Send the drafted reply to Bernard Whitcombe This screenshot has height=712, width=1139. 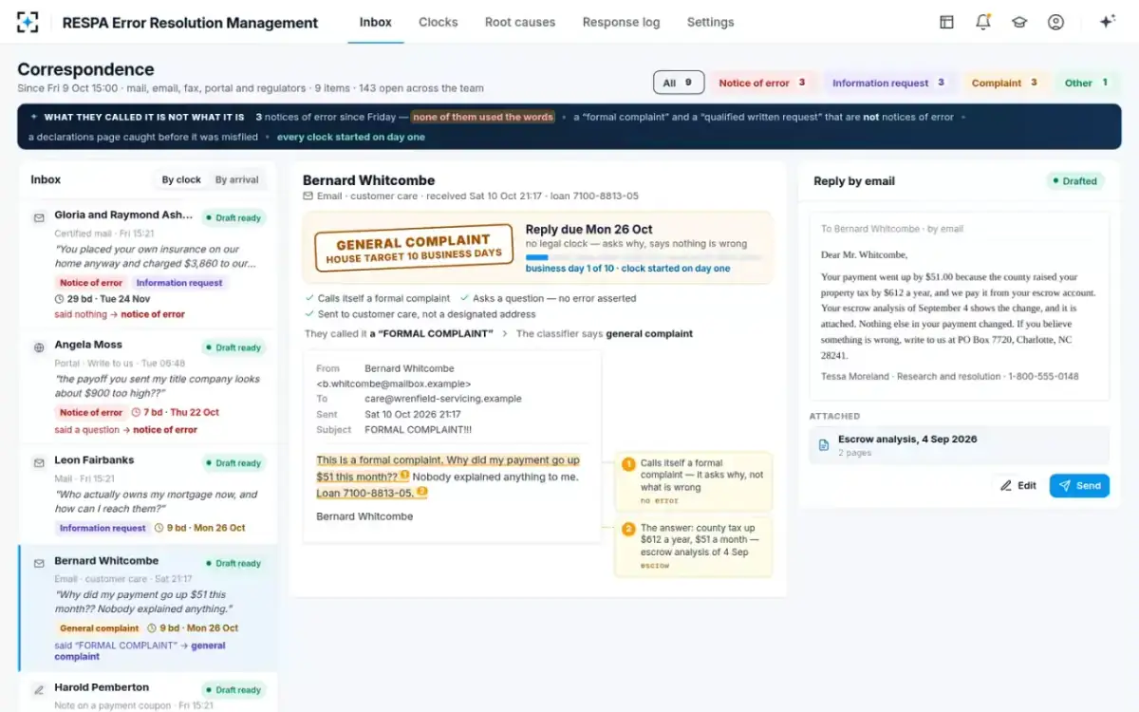click(x=1079, y=485)
